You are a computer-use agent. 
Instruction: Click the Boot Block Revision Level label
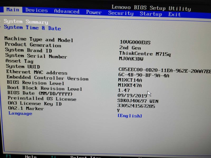(x=45, y=88)
